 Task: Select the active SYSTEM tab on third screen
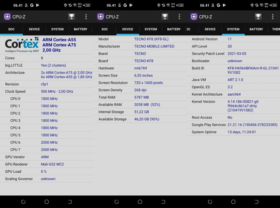(233, 29)
